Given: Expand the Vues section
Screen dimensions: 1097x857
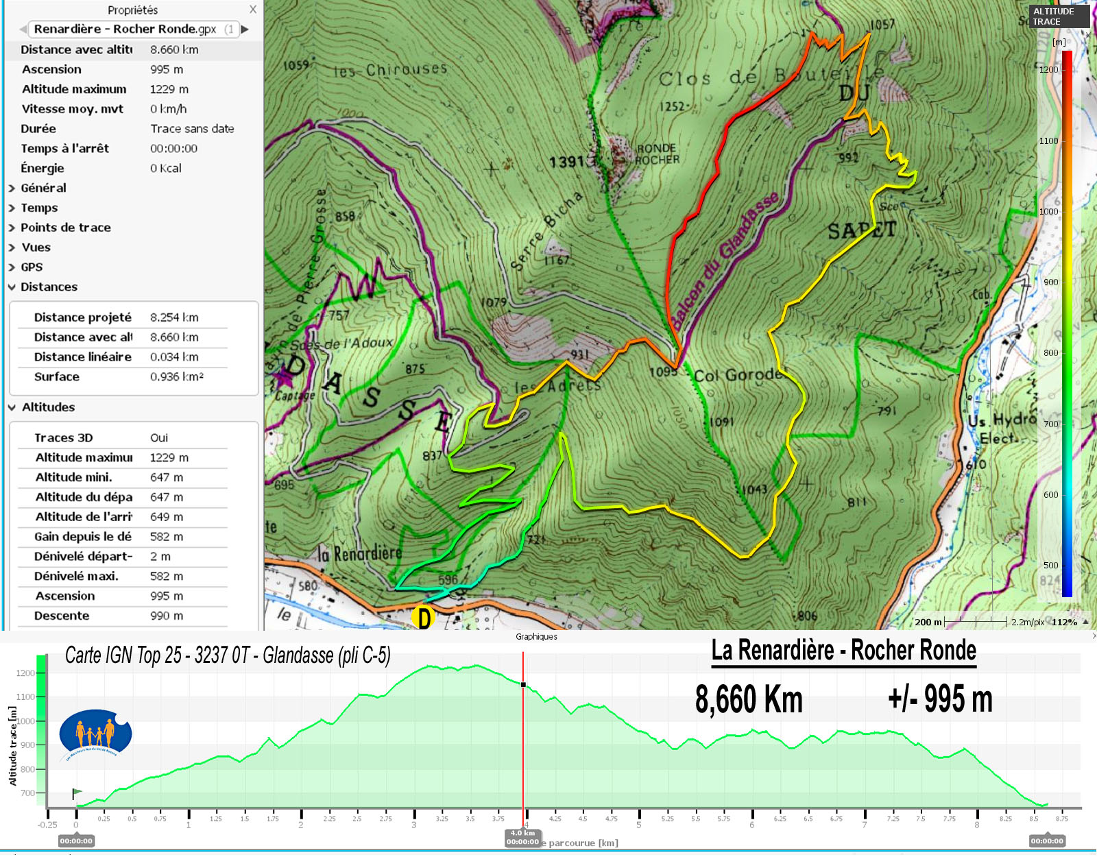Looking at the screenshot, I should coord(36,248).
